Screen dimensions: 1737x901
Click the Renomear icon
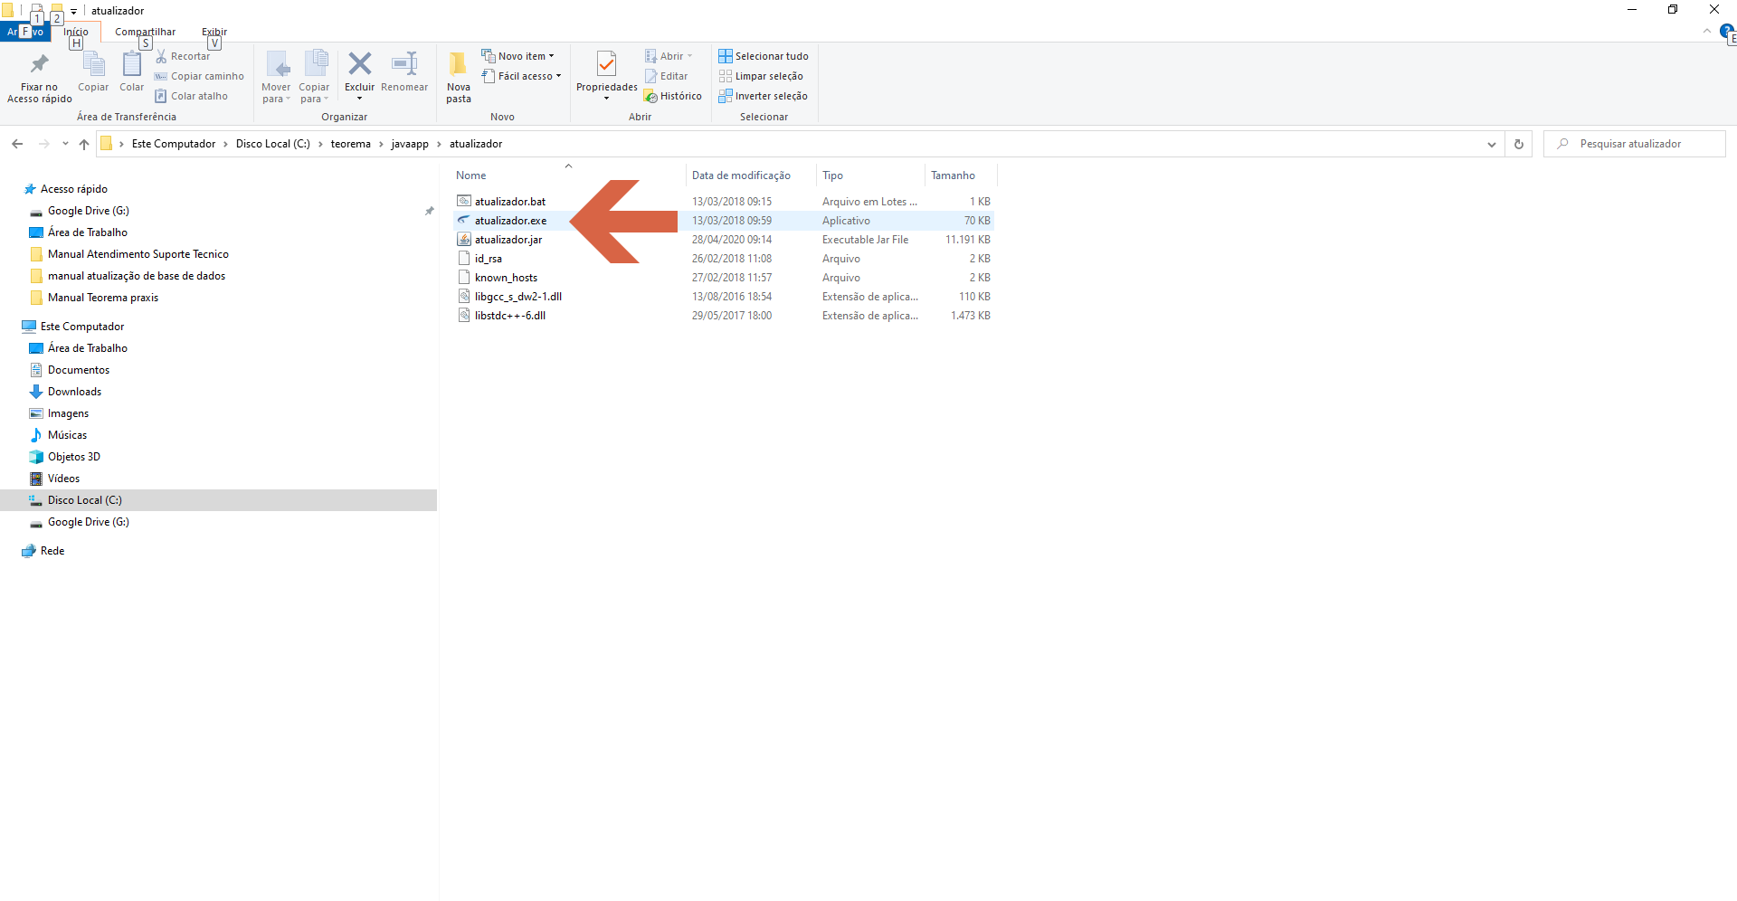(x=404, y=63)
